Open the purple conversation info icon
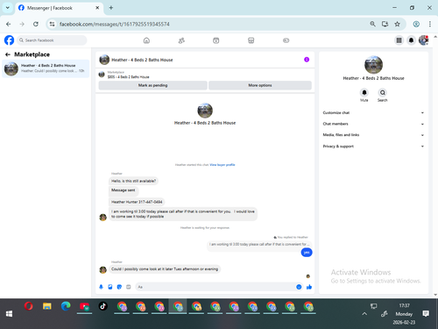Viewport: 438px width, 329px height. [307, 60]
